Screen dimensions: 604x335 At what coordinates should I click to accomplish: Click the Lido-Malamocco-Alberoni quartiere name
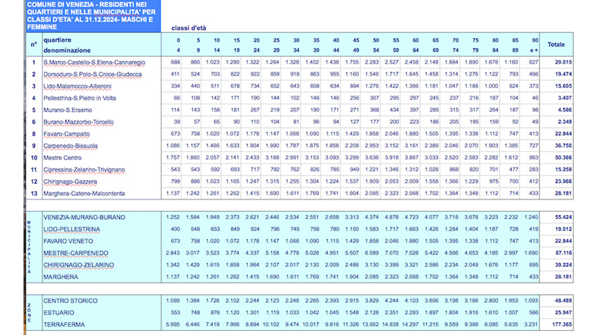(x=77, y=86)
